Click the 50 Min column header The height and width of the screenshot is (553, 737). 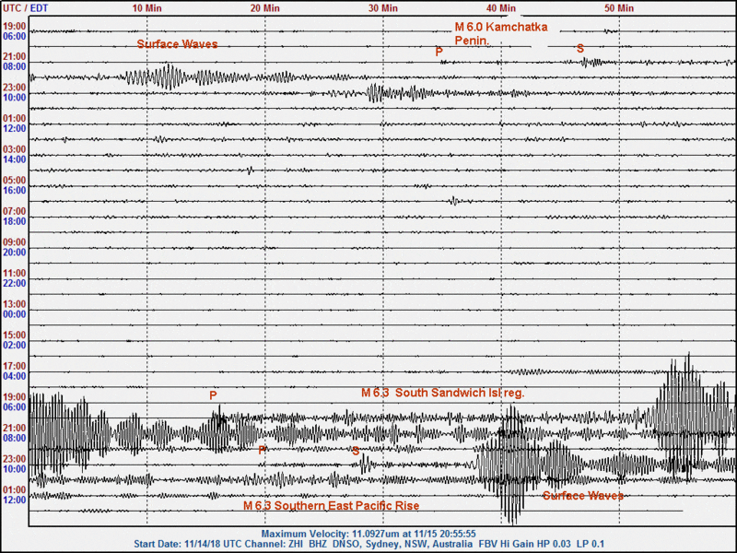point(620,7)
